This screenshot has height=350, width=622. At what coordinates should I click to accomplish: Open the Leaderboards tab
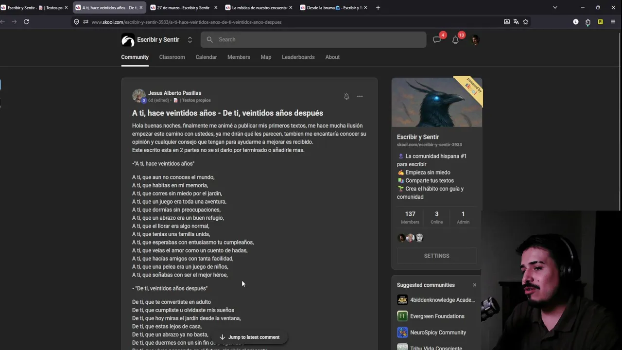coord(298,57)
